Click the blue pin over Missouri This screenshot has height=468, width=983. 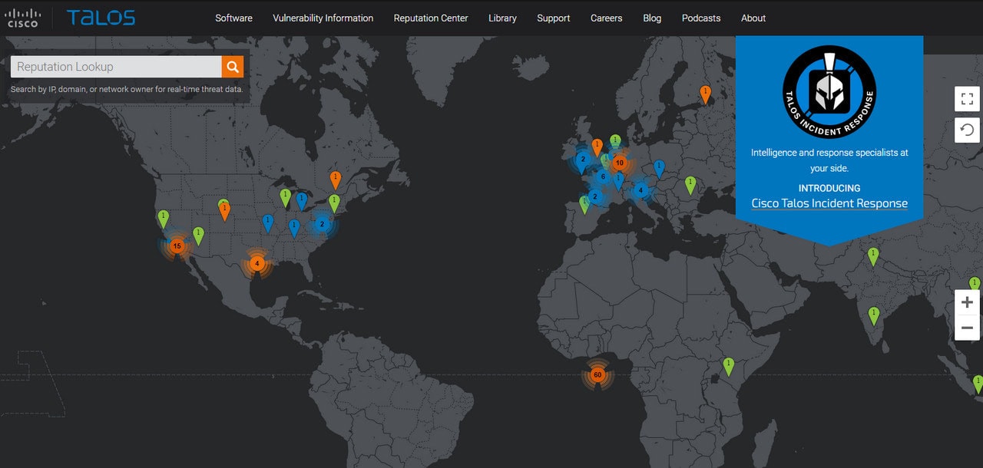[x=267, y=223]
